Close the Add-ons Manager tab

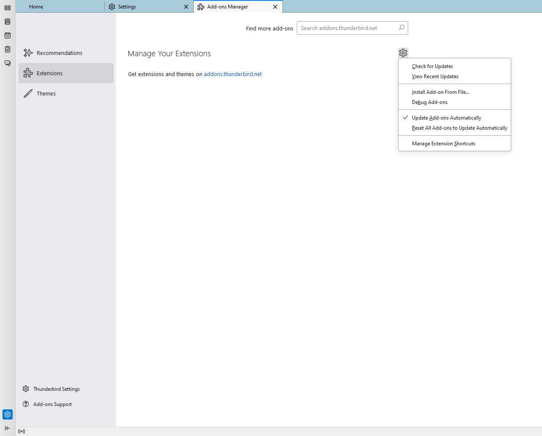pyautogui.click(x=275, y=7)
